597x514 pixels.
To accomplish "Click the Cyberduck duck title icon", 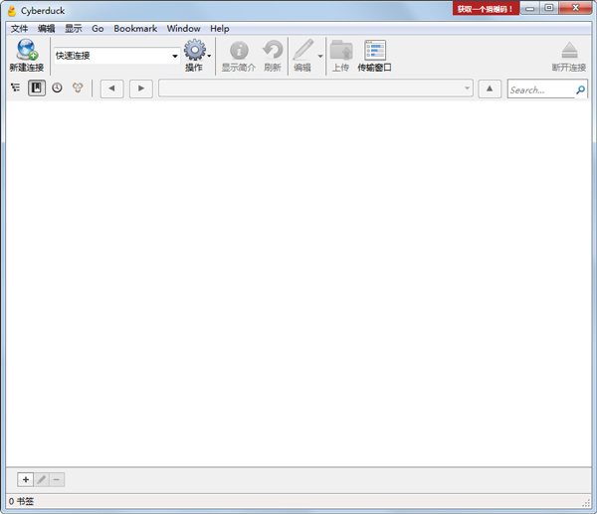I will (x=12, y=11).
